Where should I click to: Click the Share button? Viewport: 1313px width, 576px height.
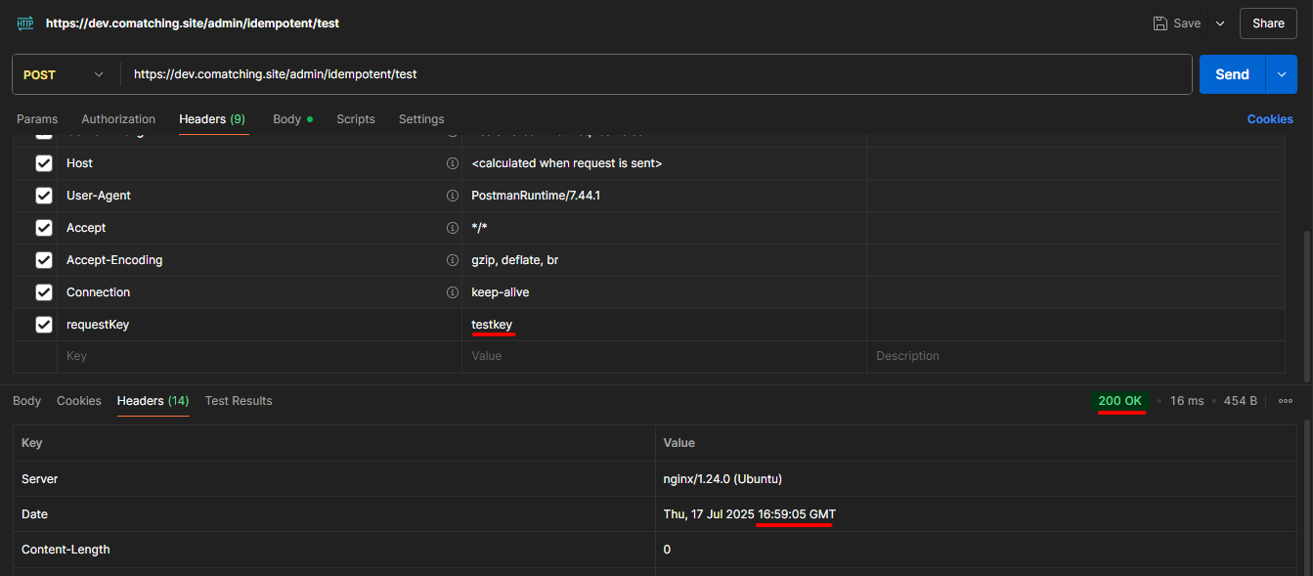1268,23
